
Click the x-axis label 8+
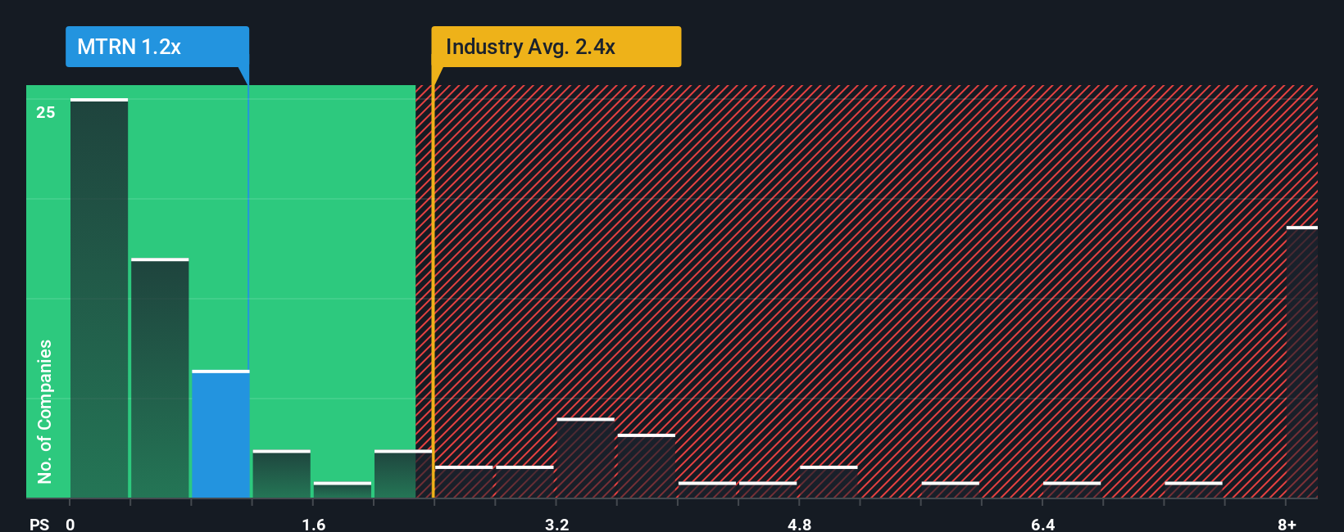click(1287, 524)
